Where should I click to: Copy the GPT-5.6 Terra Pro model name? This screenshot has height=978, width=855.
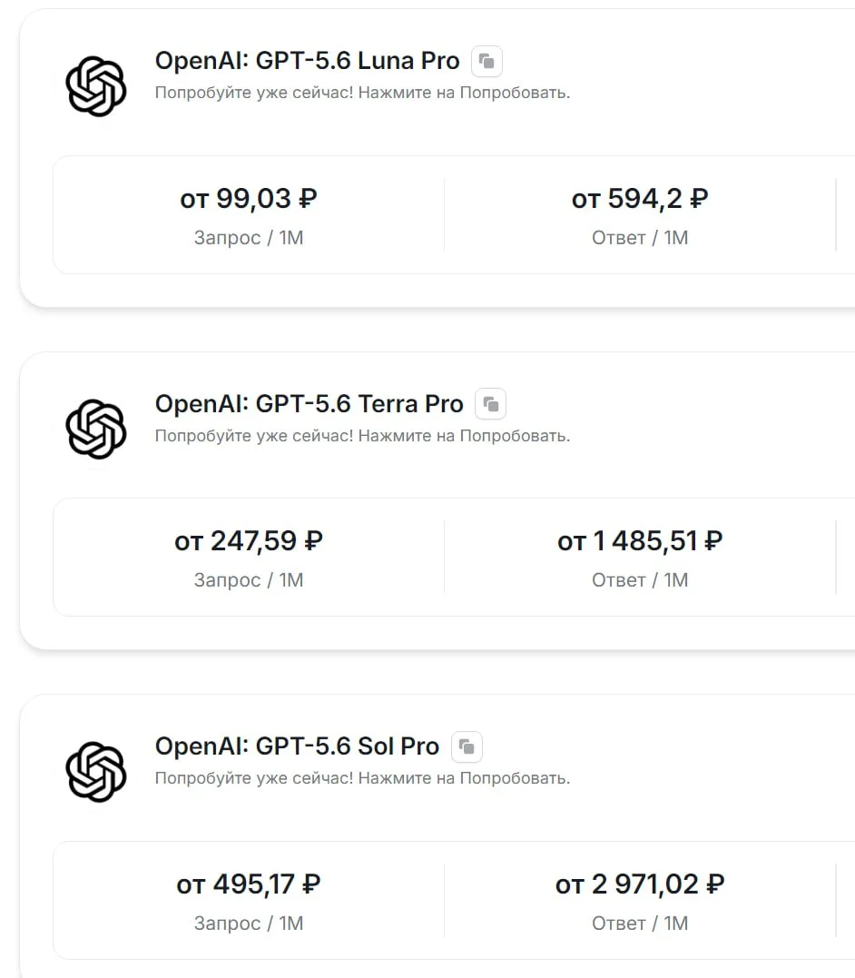coord(491,403)
